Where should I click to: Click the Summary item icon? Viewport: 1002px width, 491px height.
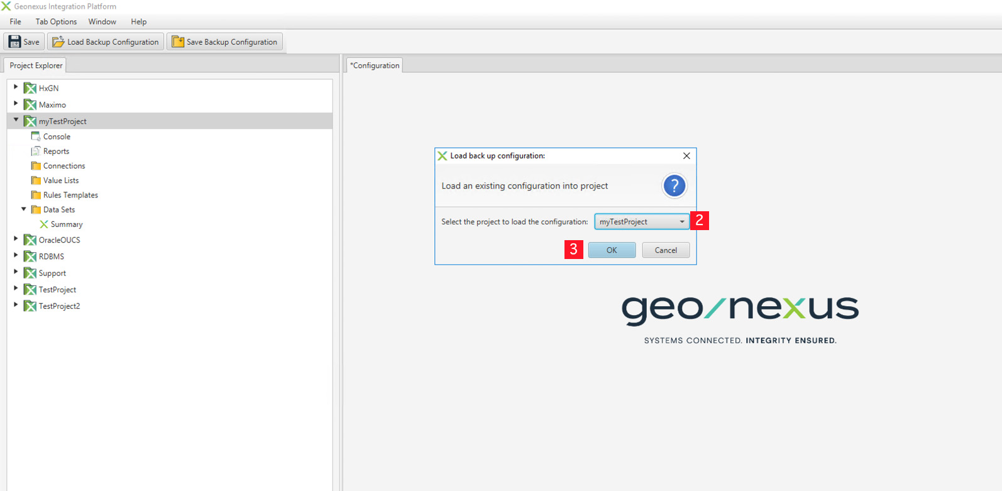point(44,224)
